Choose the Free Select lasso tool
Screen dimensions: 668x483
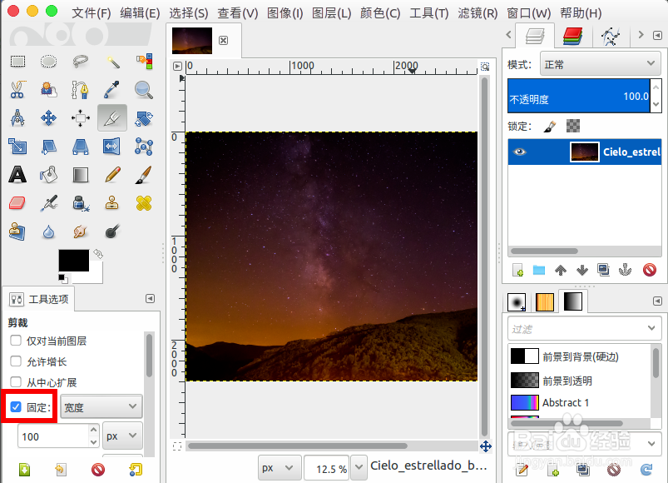tap(80, 62)
